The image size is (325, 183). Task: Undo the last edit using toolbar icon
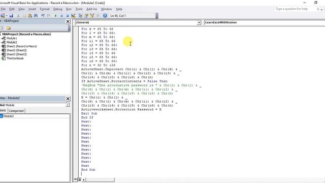[x=43, y=16]
